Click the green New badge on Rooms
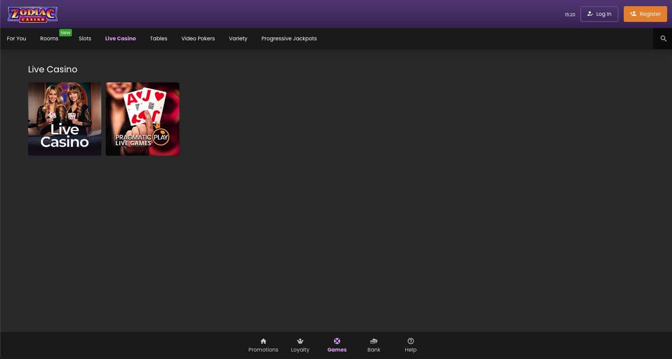672x359 pixels. click(65, 33)
